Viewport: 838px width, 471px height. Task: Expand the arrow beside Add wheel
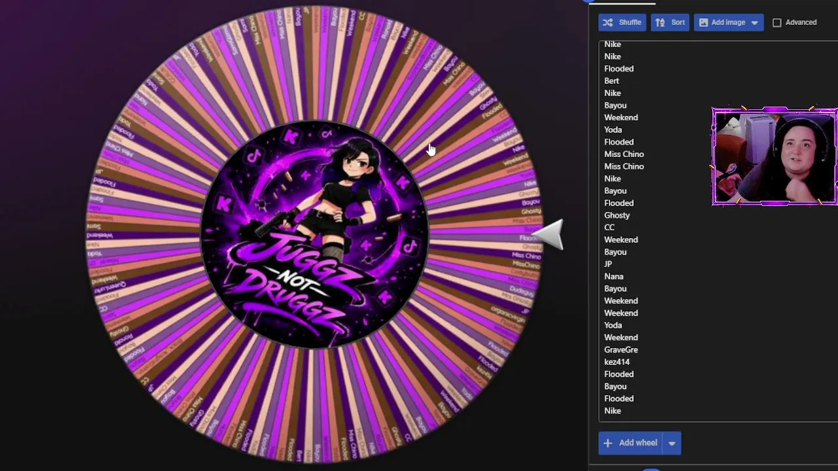pos(672,443)
